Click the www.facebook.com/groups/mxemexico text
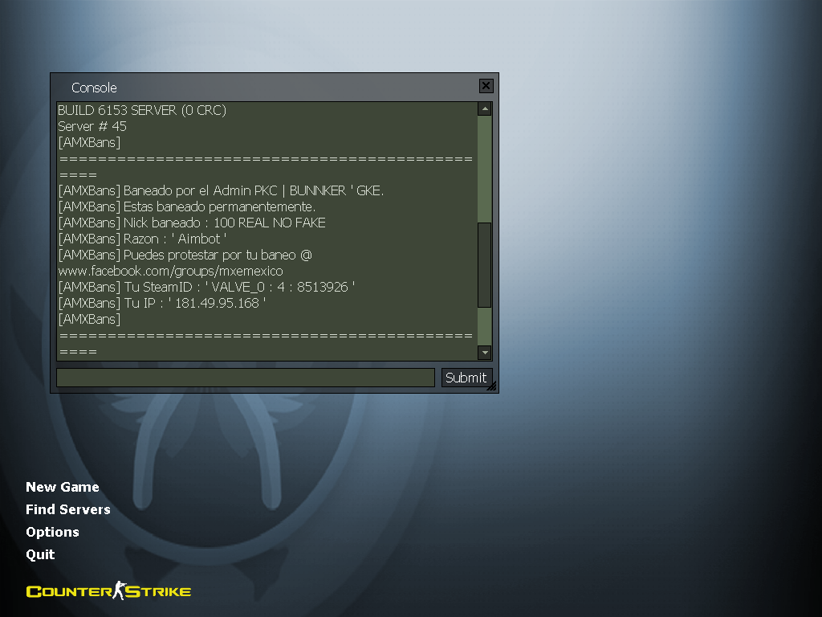Image resolution: width=822 pixels, height=617 pixels. (170, 272)
